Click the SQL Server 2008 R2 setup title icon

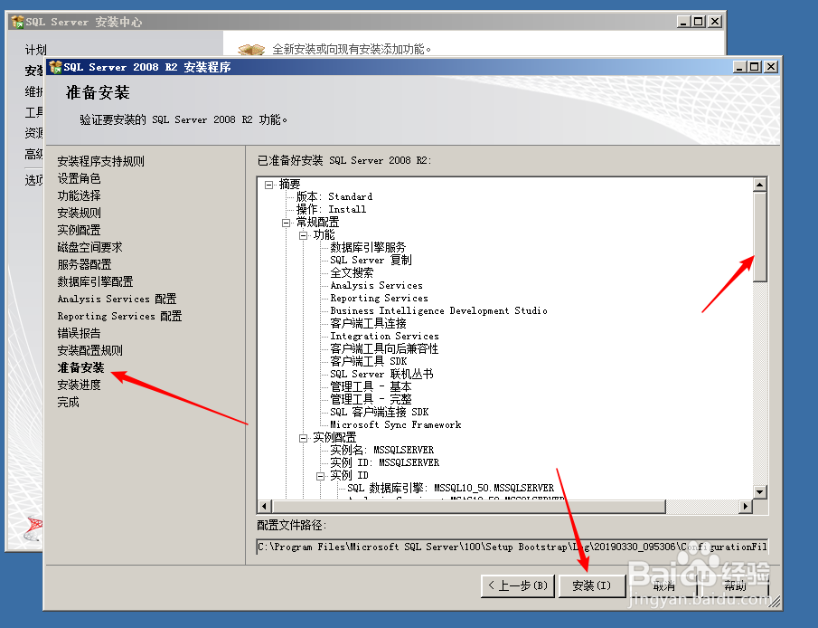[x=55, y=67]
